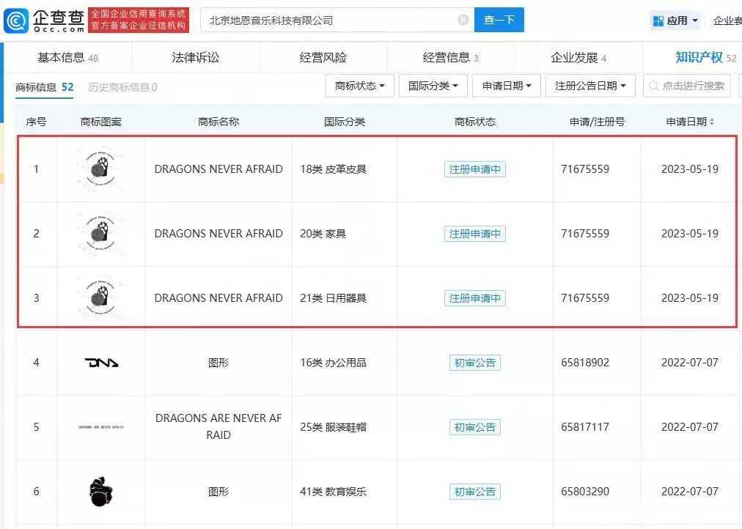
Task: Expand the 申请日期 filter dropdown
Action: click(x=506, y=86)
